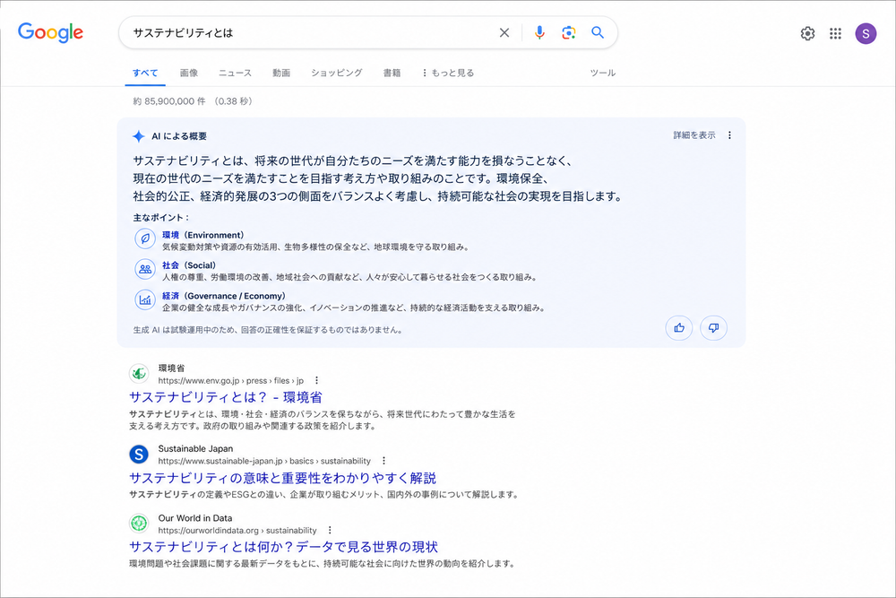Click the Sustainable Japan site name
The height and width of the screenshot is (598, 896).
coord(195,449)
